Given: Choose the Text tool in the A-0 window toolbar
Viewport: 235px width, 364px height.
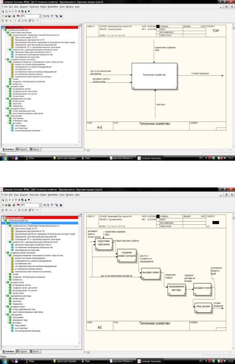Looking at the screenshot, I should pos(16,12).
